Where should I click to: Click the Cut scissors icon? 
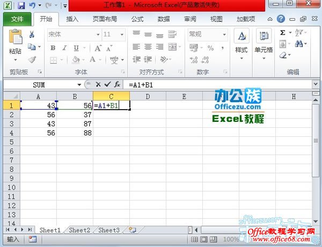[32, 34]
